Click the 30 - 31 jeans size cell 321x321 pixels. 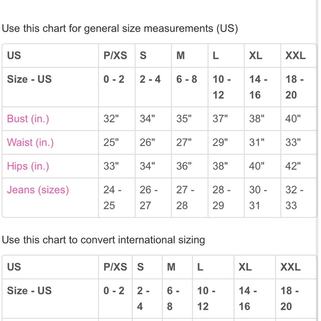click(262, 198)
